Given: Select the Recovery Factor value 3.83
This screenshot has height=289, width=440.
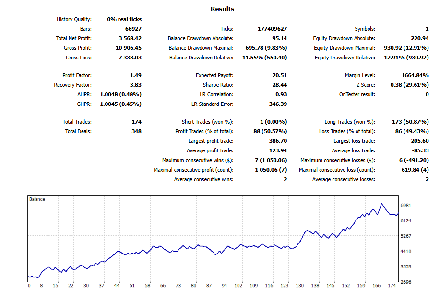Looking at the screenshot, I should click(x=135, y=85).
